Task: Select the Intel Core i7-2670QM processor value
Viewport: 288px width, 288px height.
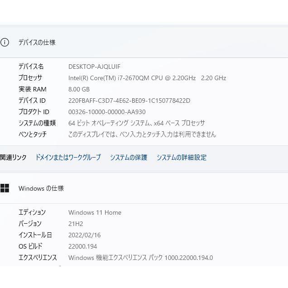Action: click(x=147, y=78)
